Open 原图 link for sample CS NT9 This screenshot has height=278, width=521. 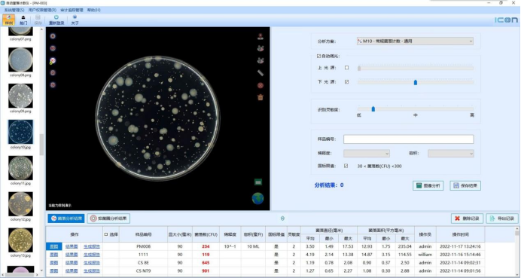click(x=53, y=270)
